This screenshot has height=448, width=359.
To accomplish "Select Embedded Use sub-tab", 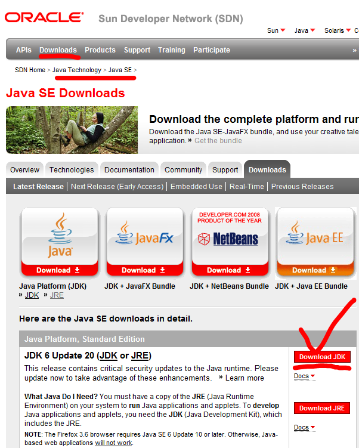I will coord(196,187).
